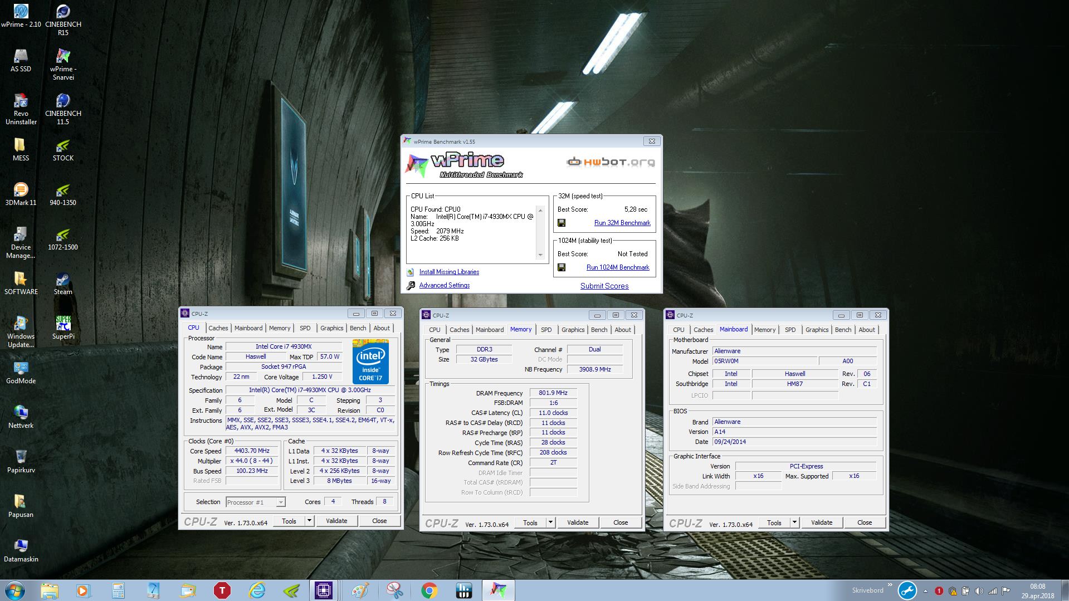Click Skrivebord toolbar label on taskbar

pos(867,590)
